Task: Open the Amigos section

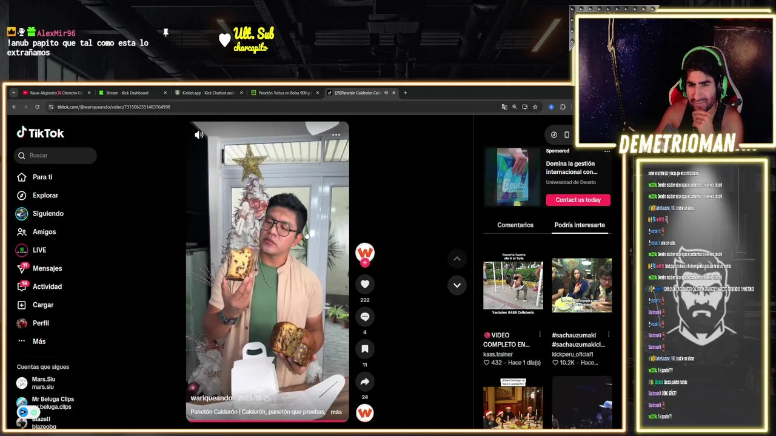Action: 44,231
